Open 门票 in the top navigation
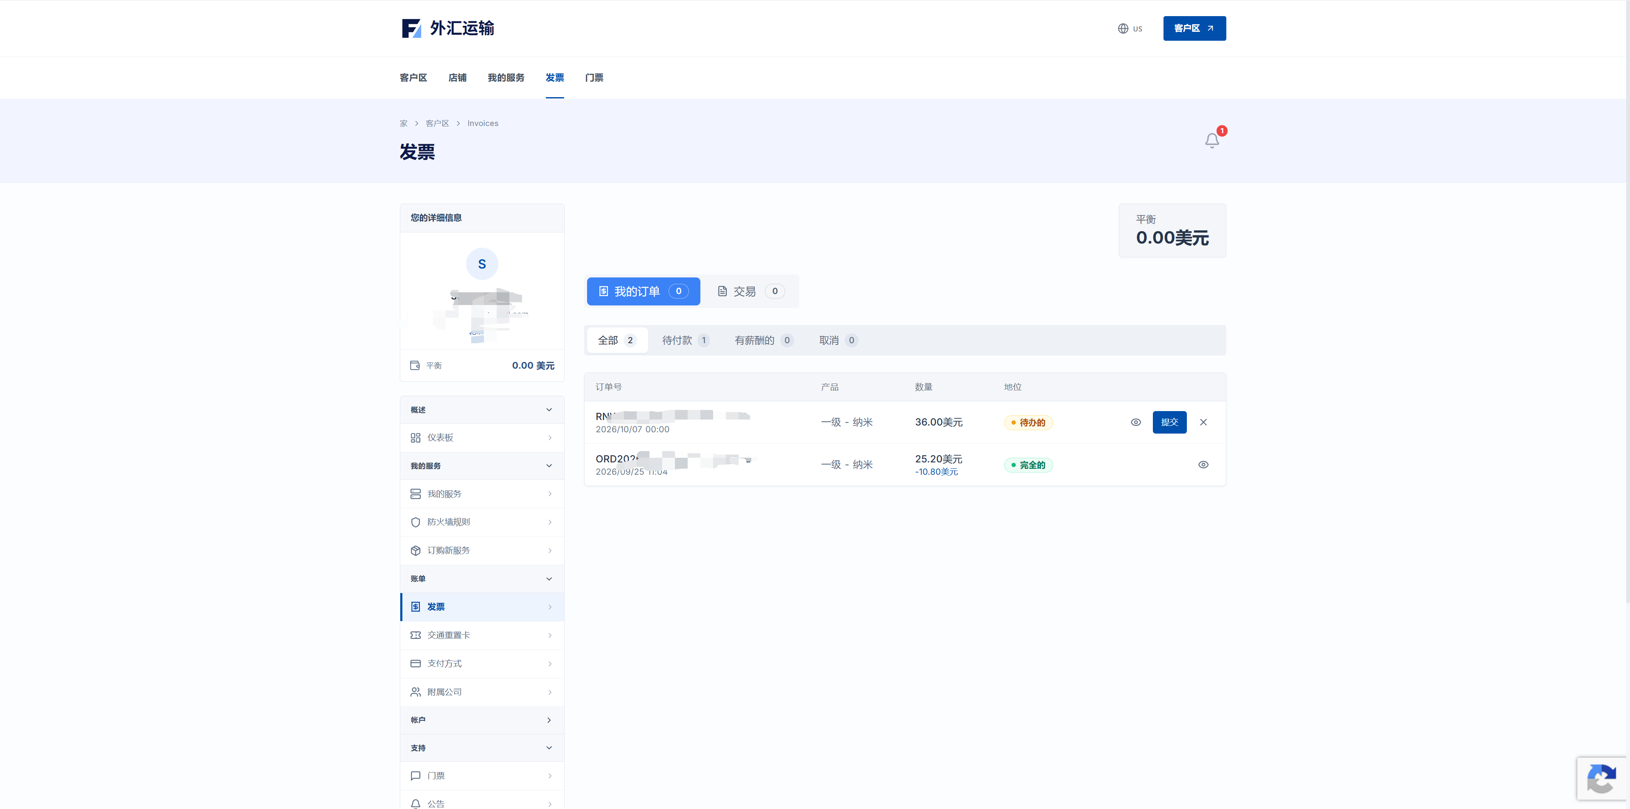Image resolution: width=1630 pixels, height=809 pixels. click(x=593, y=77)
